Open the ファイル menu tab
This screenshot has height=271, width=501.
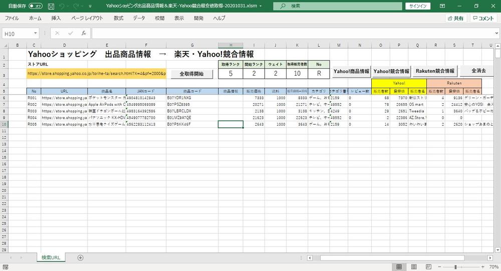[12, 18]
